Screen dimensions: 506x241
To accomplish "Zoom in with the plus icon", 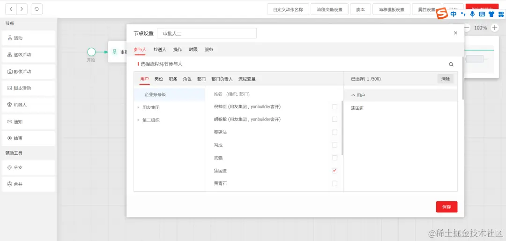I will [x=494, y=28].
